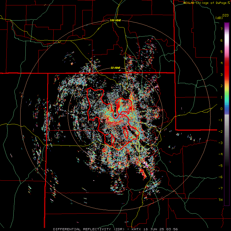Click the 4 tick label on the scale
The width and height of the screenshot is (231, 231).
(x=222, y=63)
